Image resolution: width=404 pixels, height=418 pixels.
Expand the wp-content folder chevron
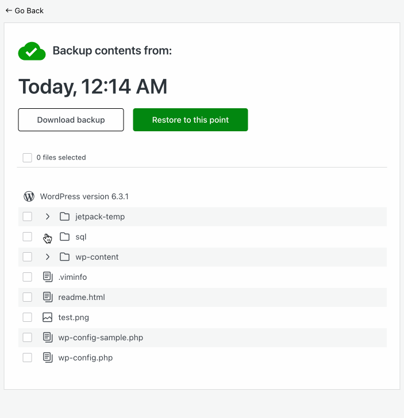(48, 257)
